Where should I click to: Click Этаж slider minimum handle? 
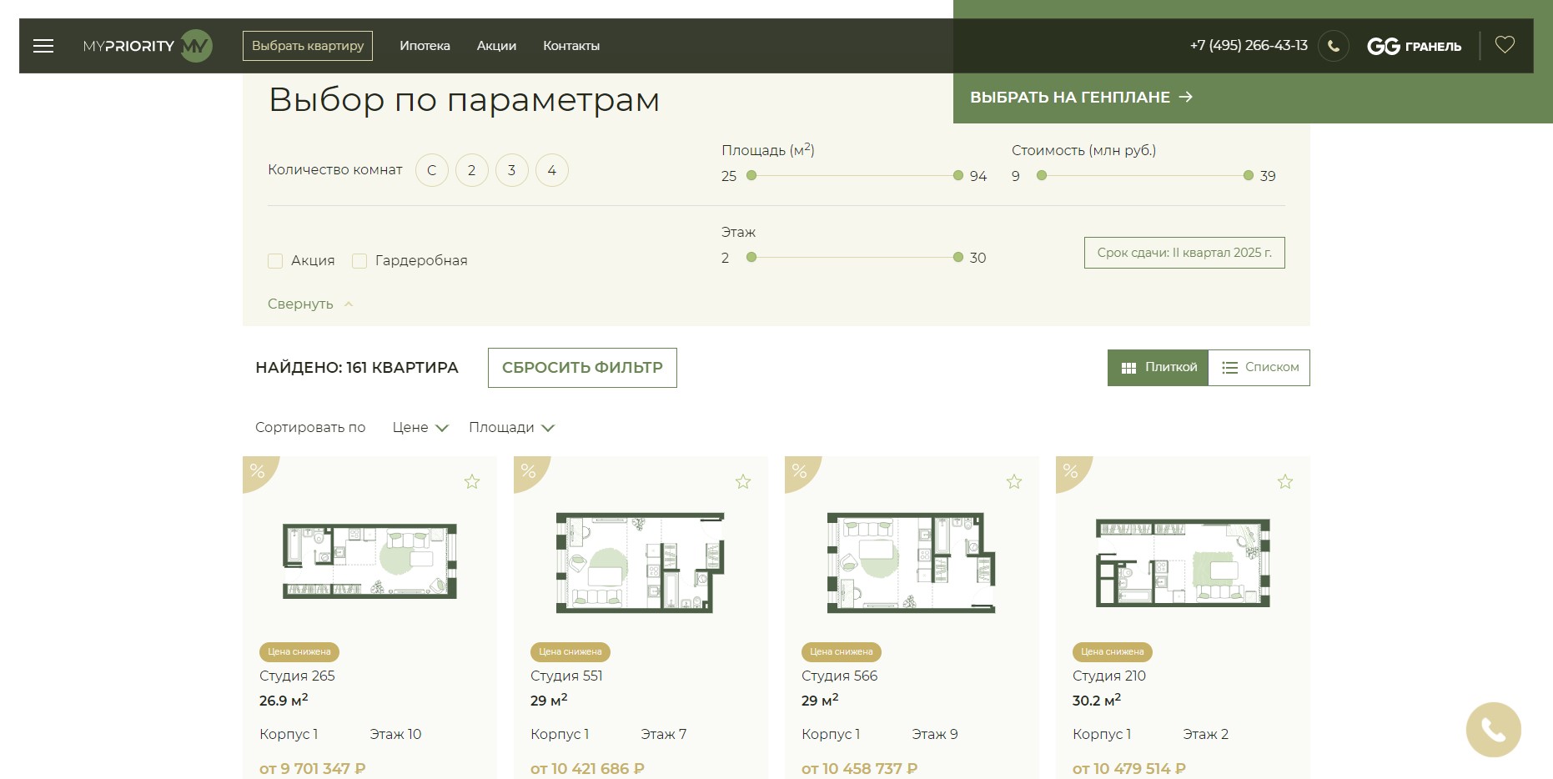751,257
